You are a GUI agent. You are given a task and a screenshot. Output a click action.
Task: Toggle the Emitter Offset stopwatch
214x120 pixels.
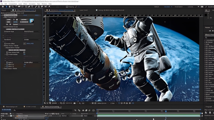[x=5, y=44]
